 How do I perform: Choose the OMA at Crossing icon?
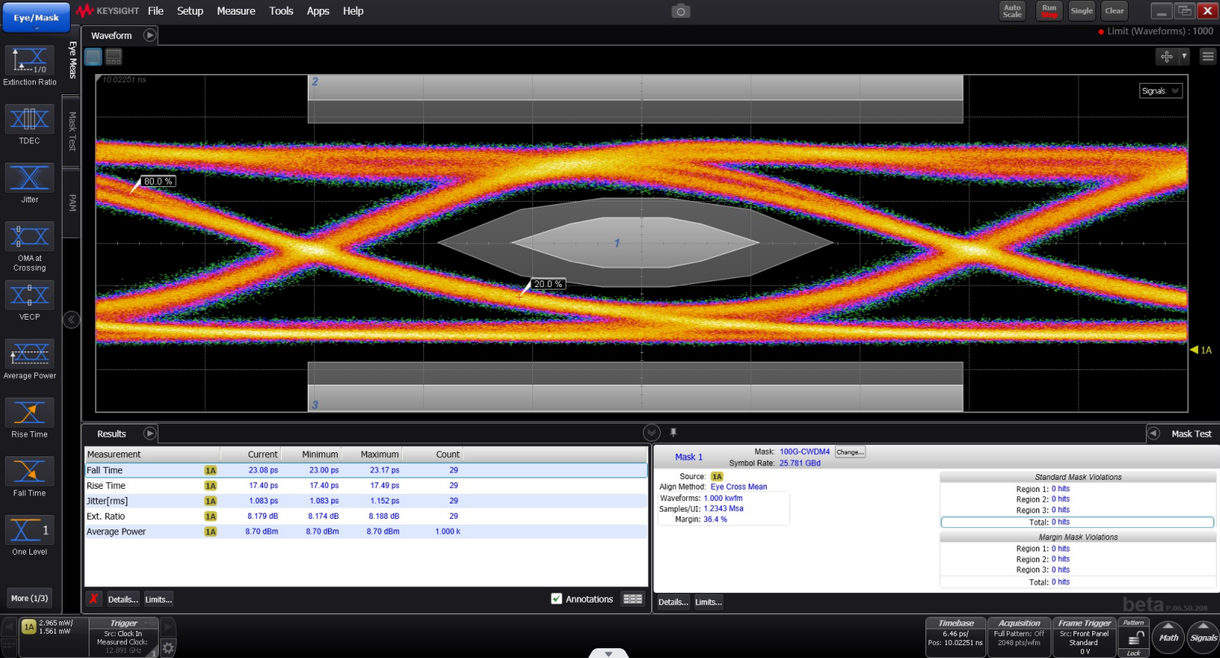30,237
